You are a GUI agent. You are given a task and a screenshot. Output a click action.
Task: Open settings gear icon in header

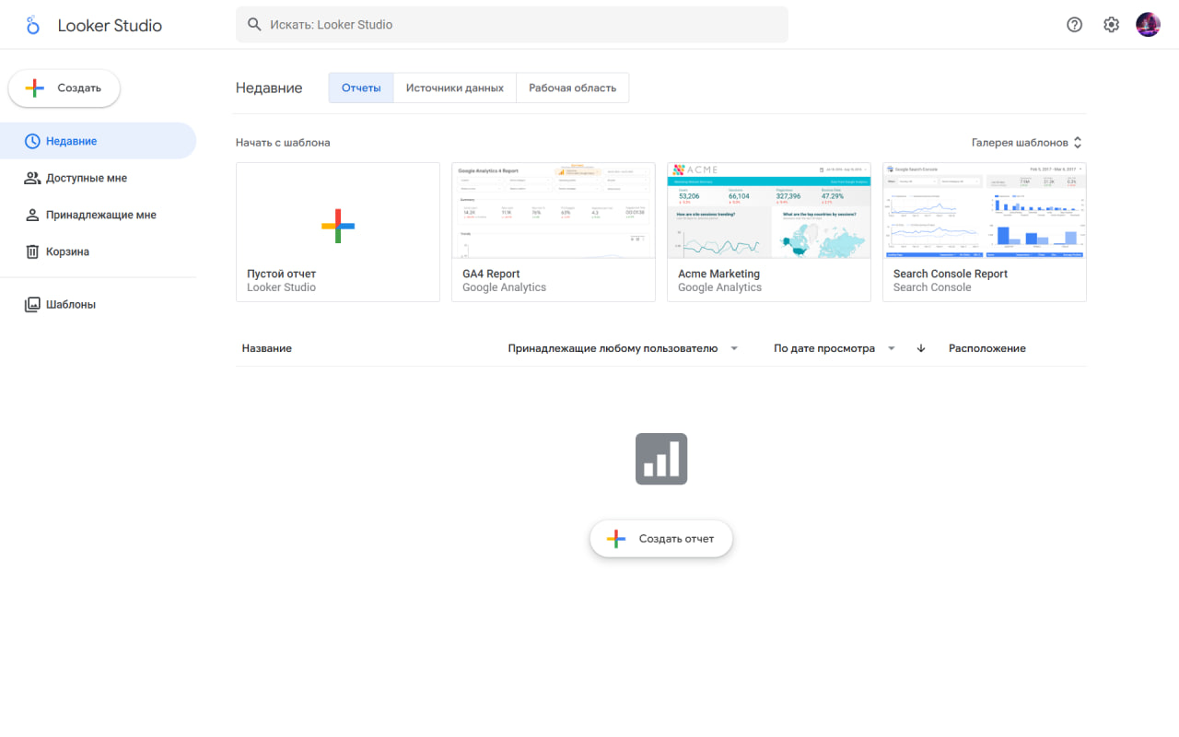(x=1111, y=25)
